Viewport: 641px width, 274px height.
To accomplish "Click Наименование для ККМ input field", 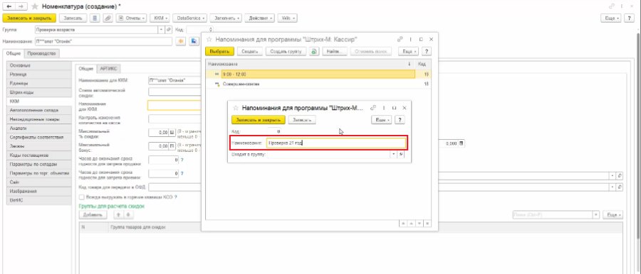I will (x=174, y=80).
